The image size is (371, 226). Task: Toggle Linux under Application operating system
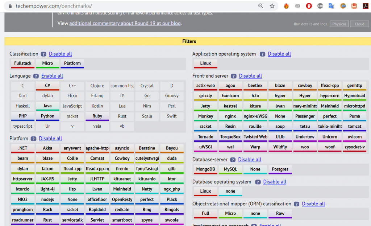pos(206,64)
